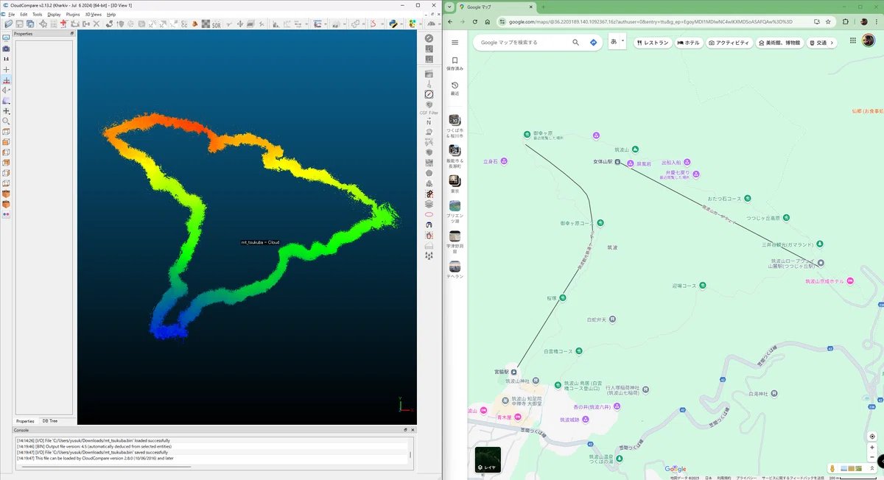
Task: Reload the Chrome page
Action: 475,21
